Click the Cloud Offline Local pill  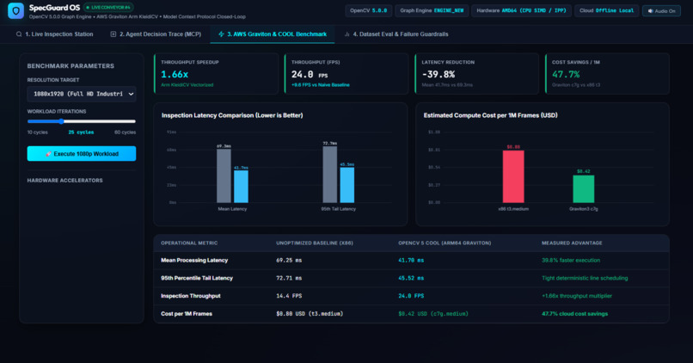[x=606, y=10]
